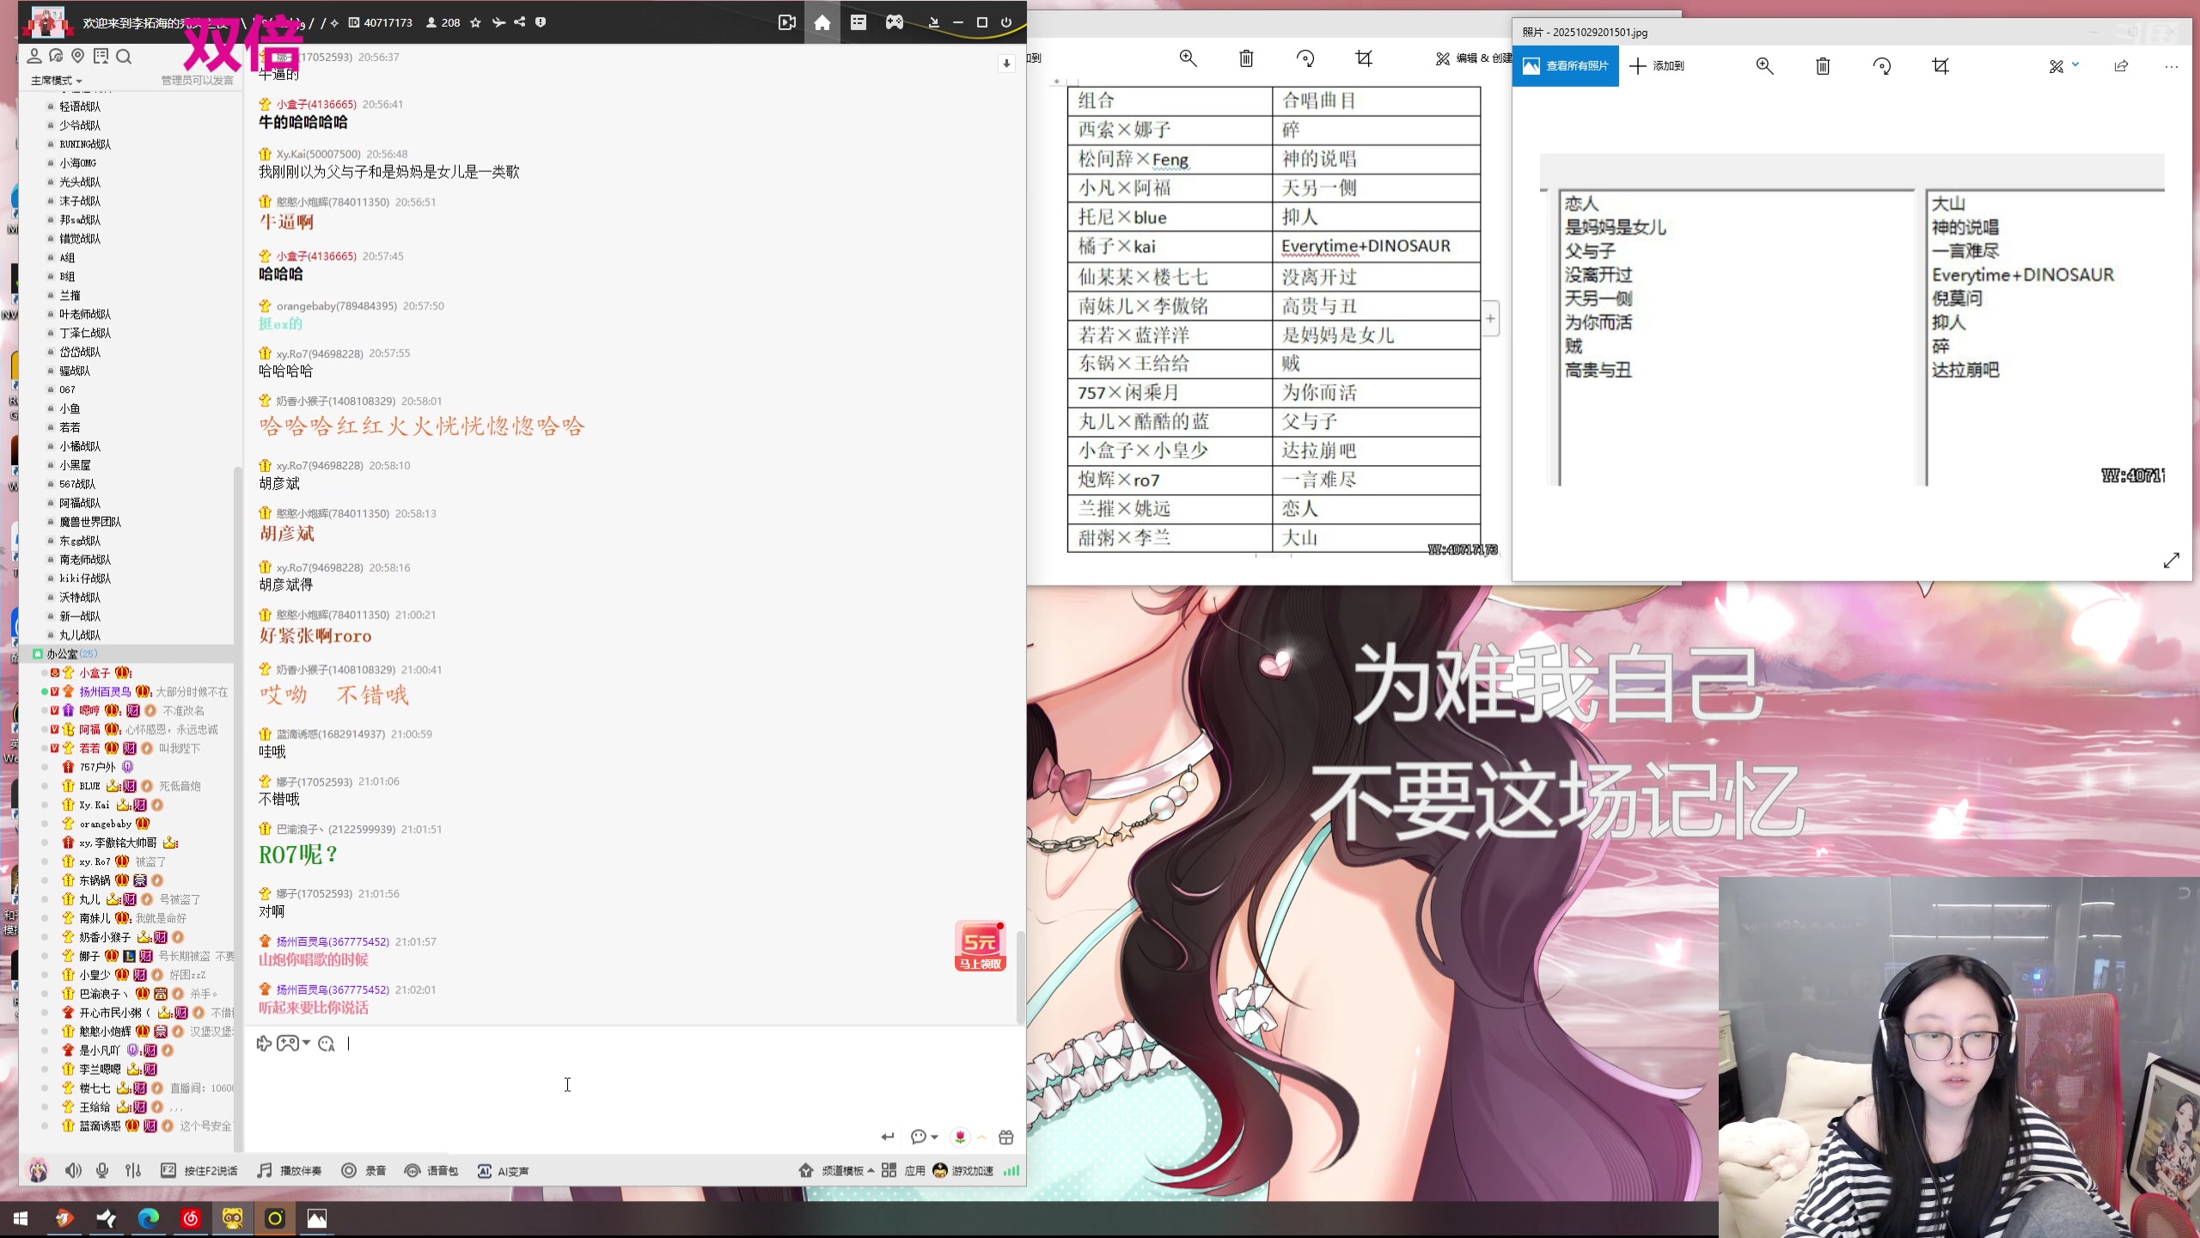Click the audio mixer sliders control
2200x1238 pixels.
tap(132, 1171)
